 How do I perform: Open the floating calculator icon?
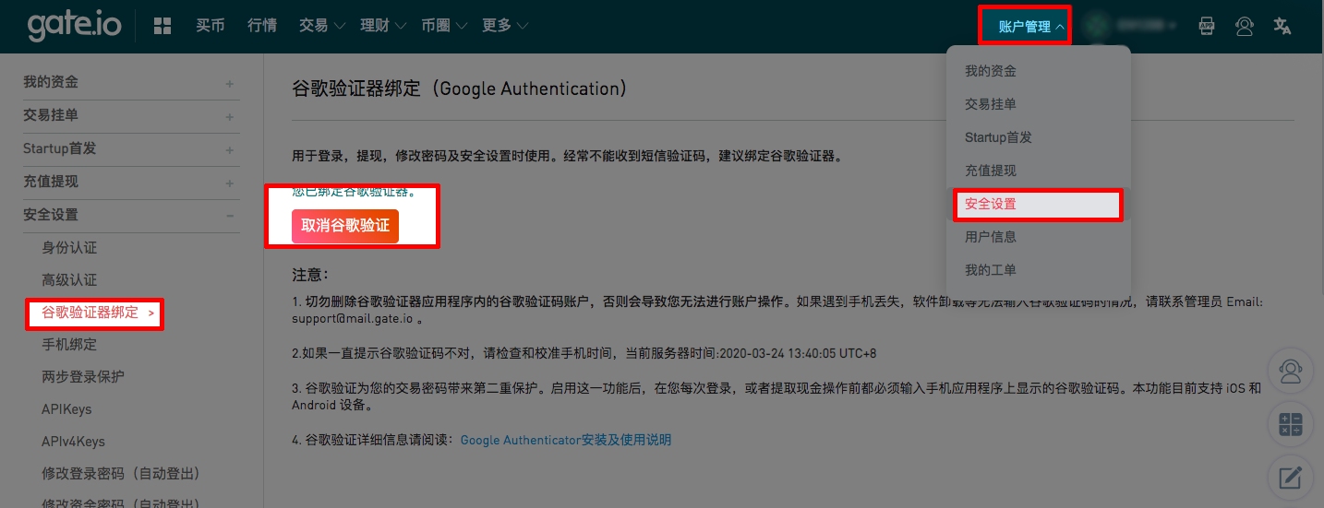(1290, 424)
